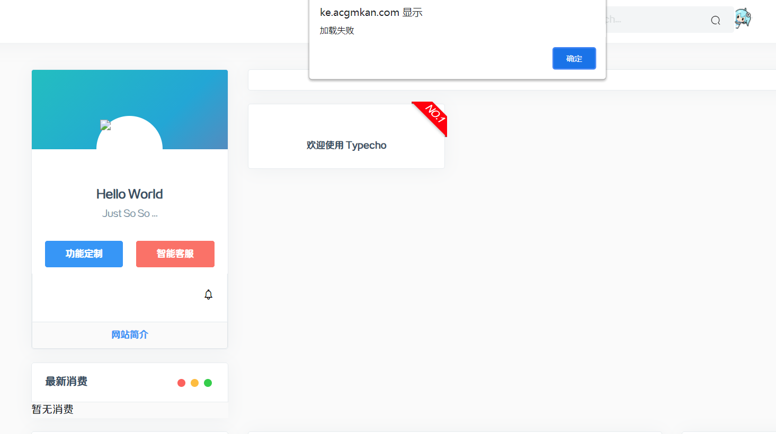The image size is (776, 434).
Task: Click the 暂无消费 entry row
Action: 52,409
